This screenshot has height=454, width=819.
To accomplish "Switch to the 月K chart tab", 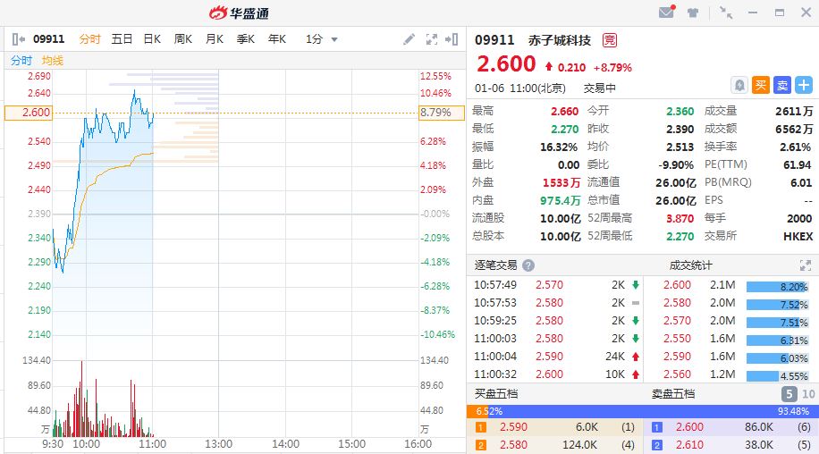I will tap(215, 39).
